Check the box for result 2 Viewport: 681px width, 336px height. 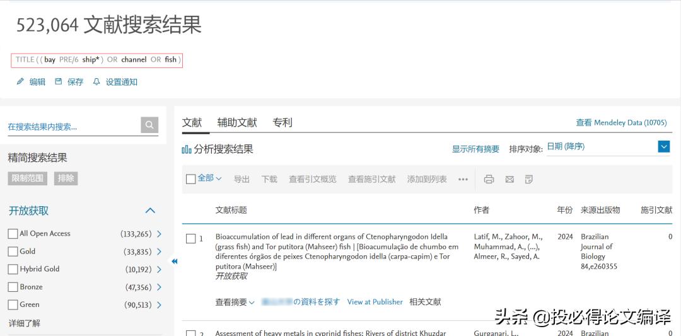[x=190, y=333]
